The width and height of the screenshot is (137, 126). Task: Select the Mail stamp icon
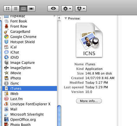(6, 109)
